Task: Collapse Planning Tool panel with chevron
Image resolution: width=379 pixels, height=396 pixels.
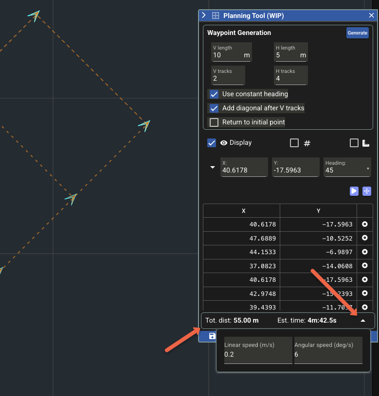Action: click(204, 16)
